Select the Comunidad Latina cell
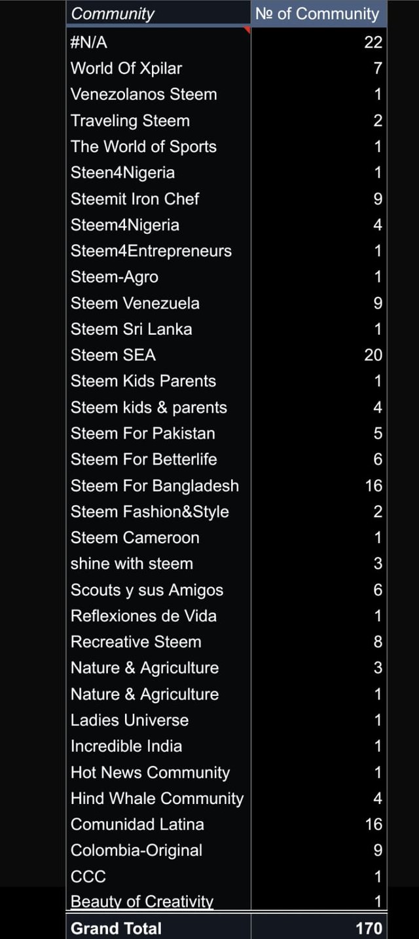This screenshot has height=939, width=419. coord(158,824)
